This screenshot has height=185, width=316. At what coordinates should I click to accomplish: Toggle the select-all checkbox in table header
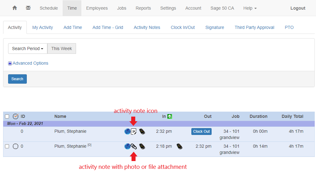click(7, 116)
